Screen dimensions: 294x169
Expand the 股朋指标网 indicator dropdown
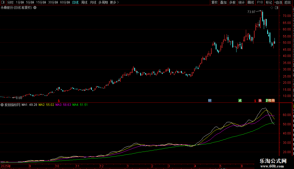click(2, 105)
